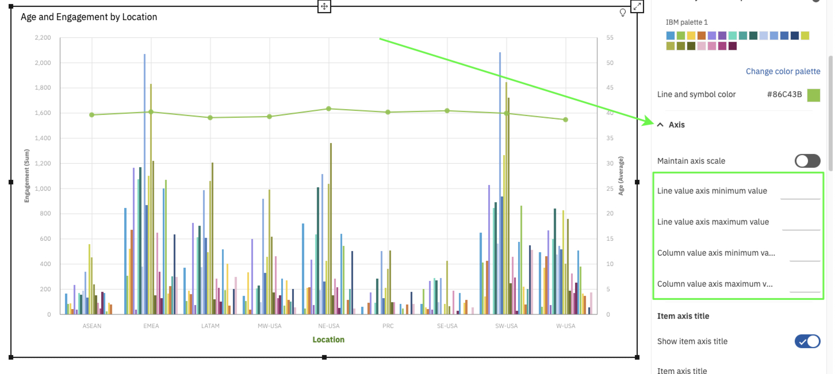Select the yellow swatch in IBM palette 1

point(691,36)
